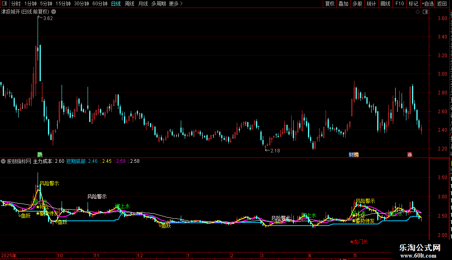The width and height of the screenshot is (452, 260).
Task: Open the F10 company info
Action: [400, 4]
